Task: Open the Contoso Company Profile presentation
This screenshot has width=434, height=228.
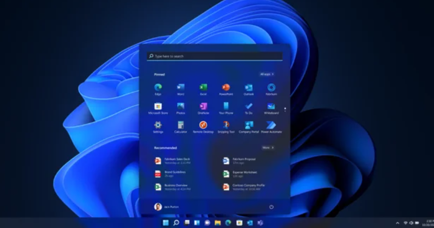Action: pos(244,187)
